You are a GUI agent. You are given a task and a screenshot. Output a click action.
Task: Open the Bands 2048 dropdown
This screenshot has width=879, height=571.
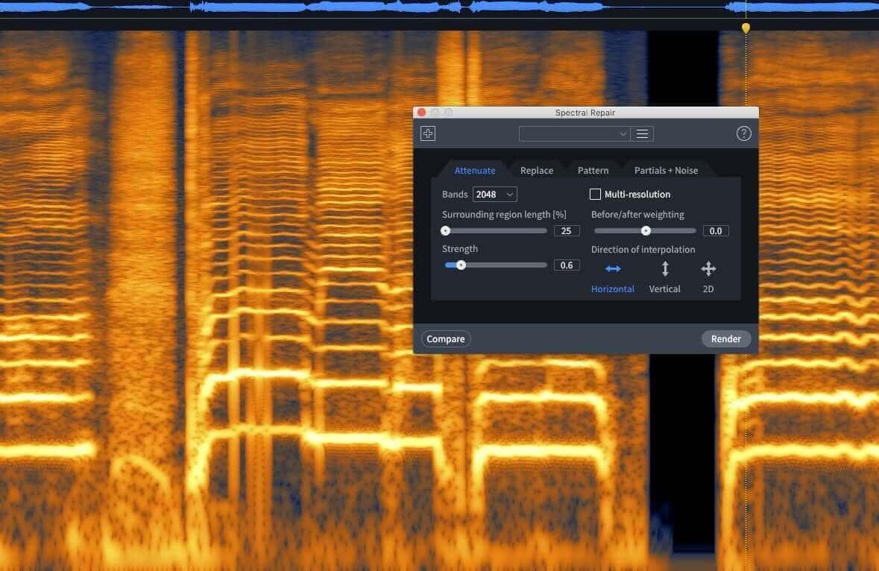(494, 194)
